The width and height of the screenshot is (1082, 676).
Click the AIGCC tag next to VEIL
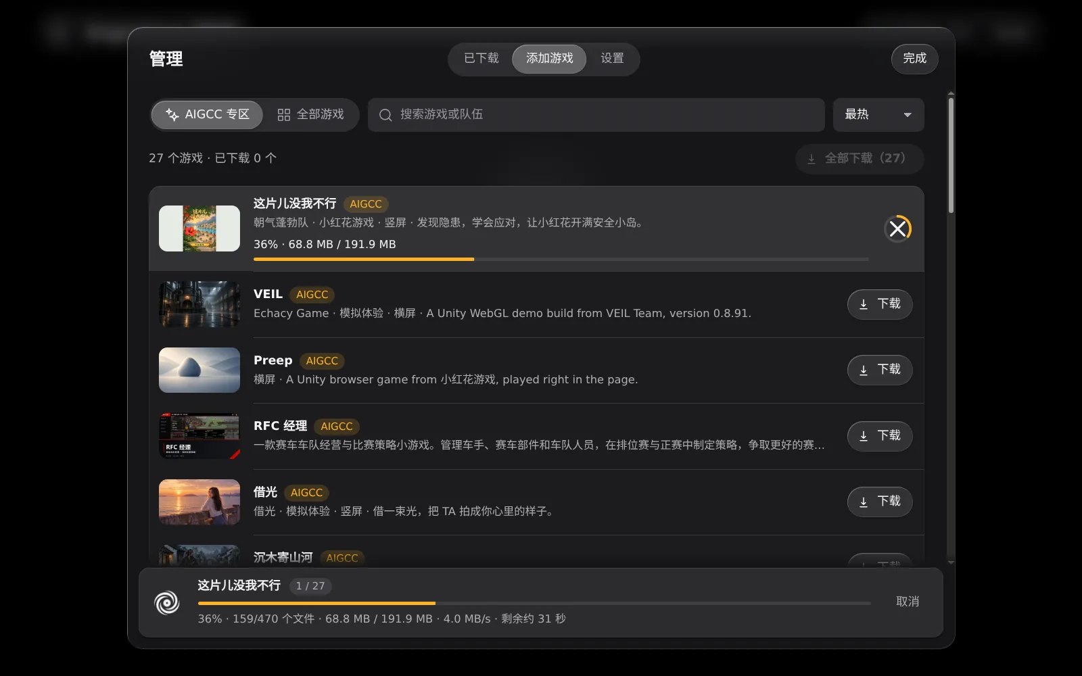[312, 295]
